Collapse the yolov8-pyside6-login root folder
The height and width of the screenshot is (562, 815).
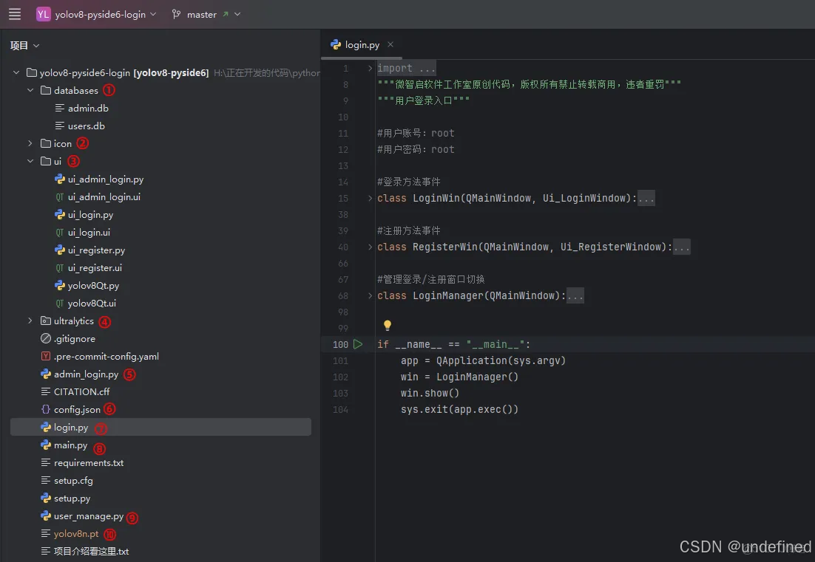coord(16,72)
